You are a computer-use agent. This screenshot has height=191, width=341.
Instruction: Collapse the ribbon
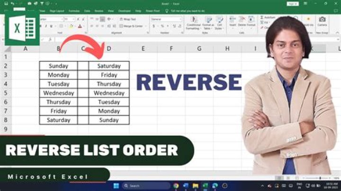click(x=337, y=33)
